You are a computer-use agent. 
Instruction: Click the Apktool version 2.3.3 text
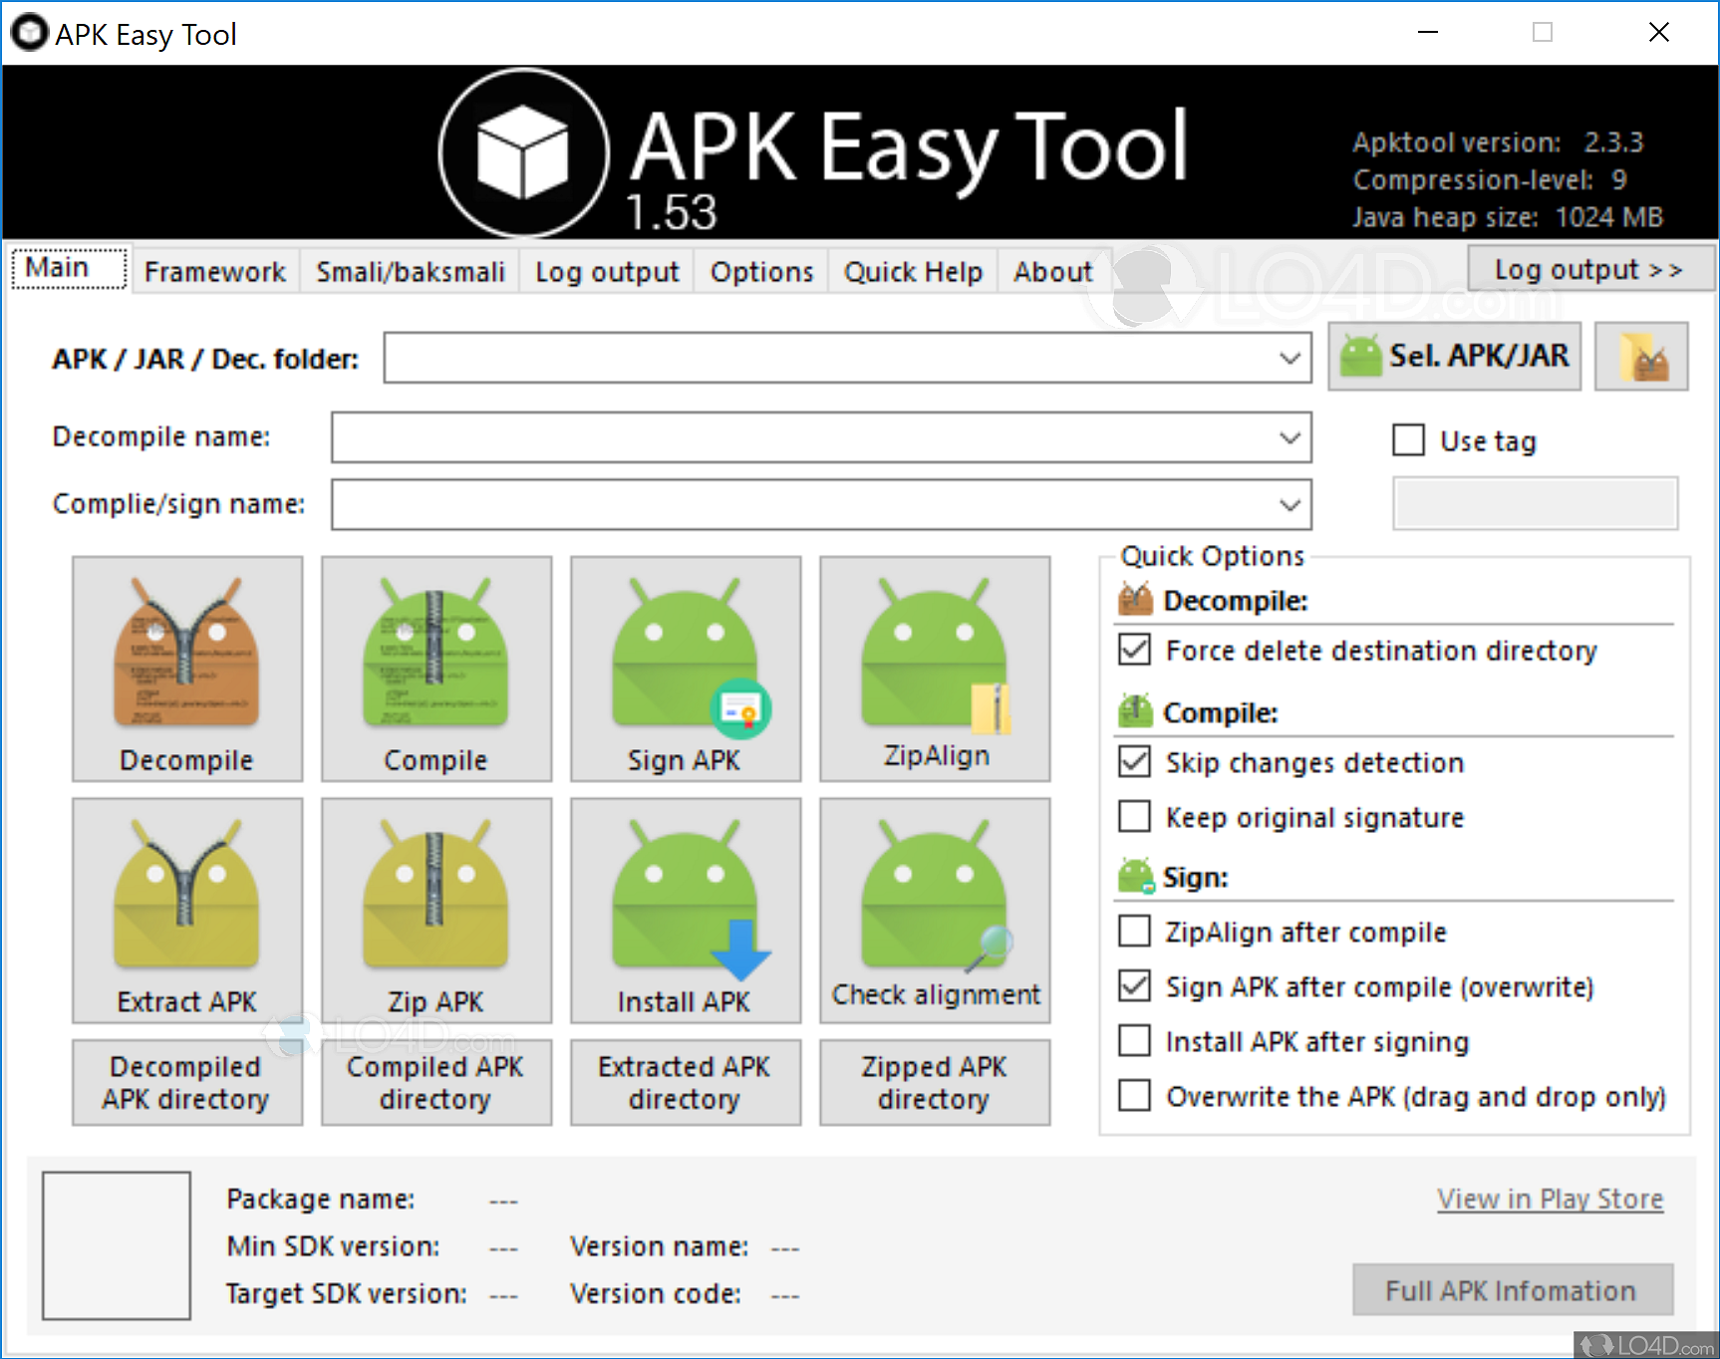tap(1497, 142)
